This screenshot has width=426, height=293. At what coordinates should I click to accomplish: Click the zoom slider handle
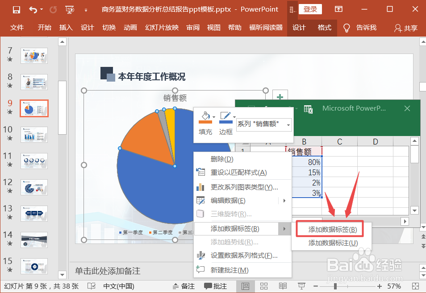[335, 286]
